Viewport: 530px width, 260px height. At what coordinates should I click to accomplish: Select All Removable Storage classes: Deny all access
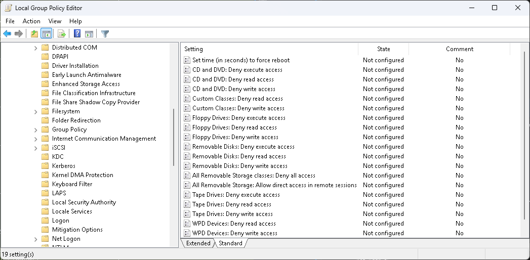click(254, 176)
